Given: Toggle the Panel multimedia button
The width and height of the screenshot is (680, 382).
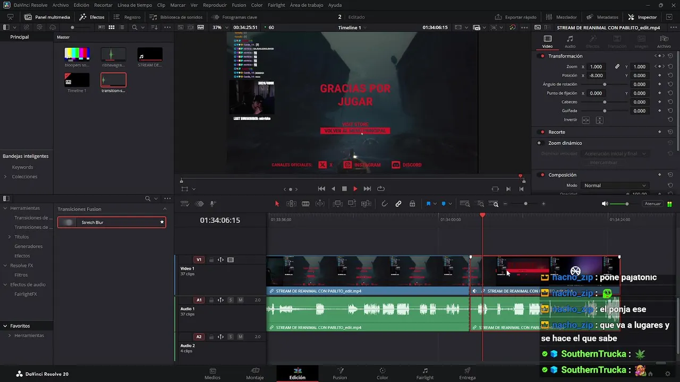Looking at the screenshot, I should 47,17.
